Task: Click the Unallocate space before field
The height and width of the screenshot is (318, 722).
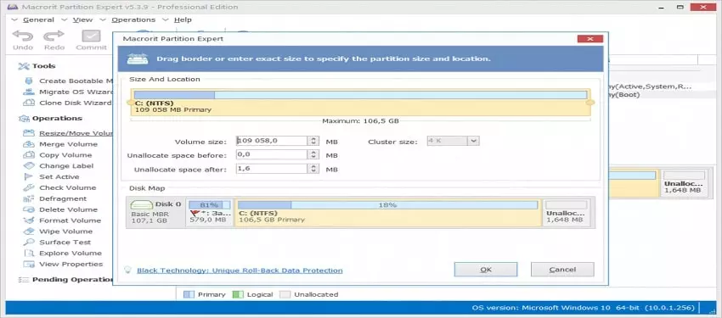Action: (x=272, y=155)
